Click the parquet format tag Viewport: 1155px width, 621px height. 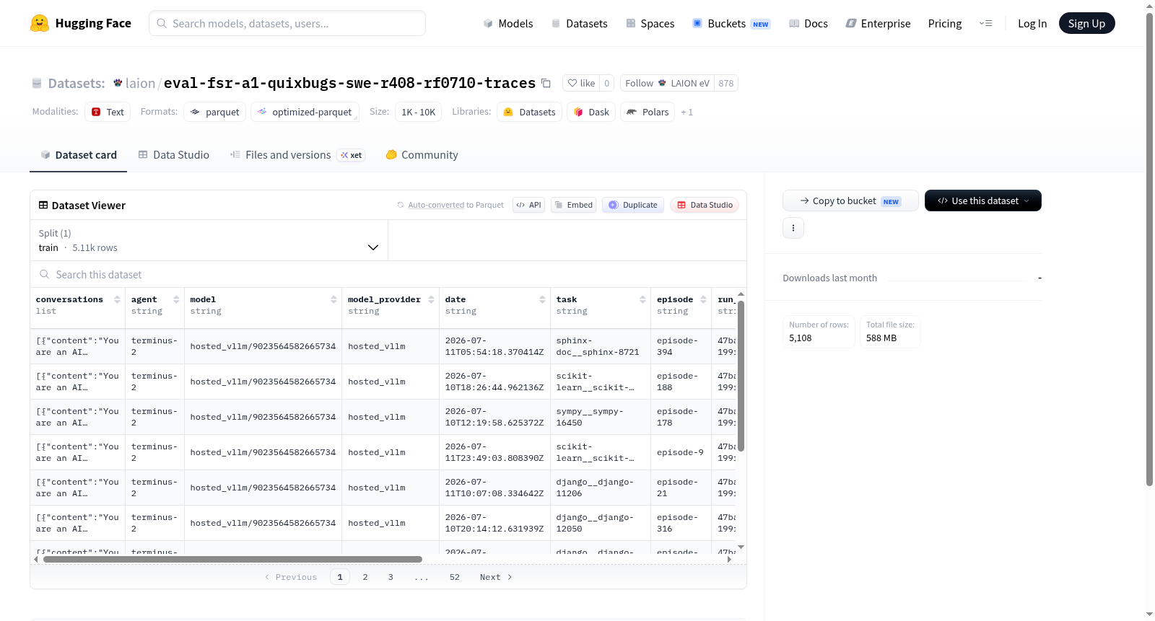215,112
